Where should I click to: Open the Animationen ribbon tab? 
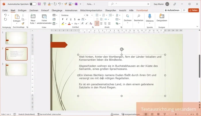pyautogui.click(x=71, y=10)
